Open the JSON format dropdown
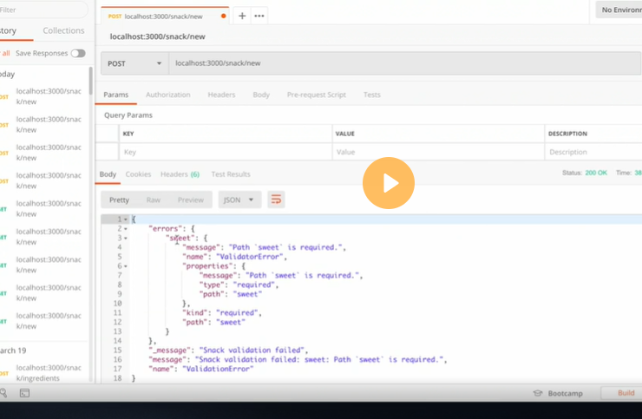642x419 pixels. pyautogui.click(x=239, y=200)
